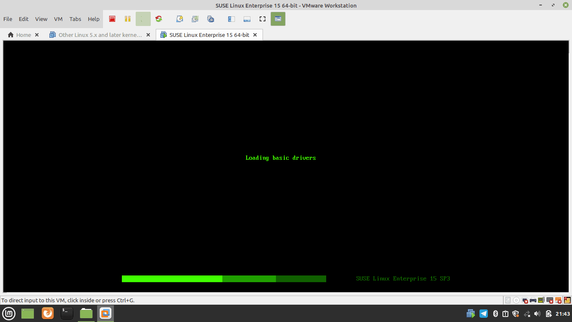Open Telegram from the system tray
The width and height of the screenshot is (572, 322).
[484, 314]
